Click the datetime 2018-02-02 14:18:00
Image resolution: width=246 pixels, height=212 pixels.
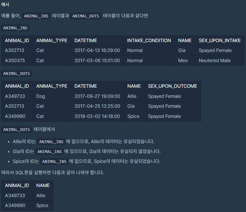tap(97, 116)
